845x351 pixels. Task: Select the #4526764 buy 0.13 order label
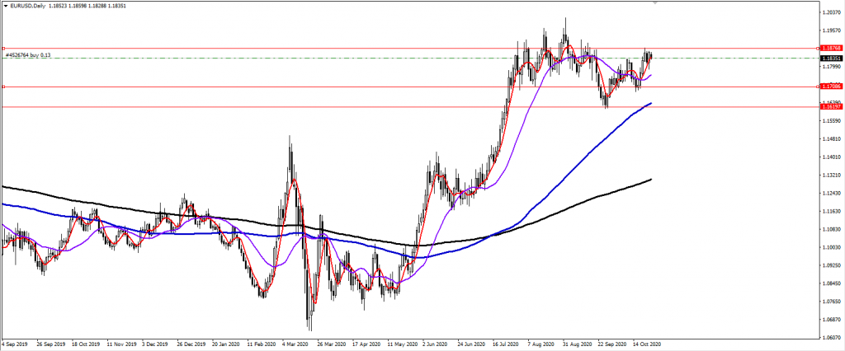(28, 55)
